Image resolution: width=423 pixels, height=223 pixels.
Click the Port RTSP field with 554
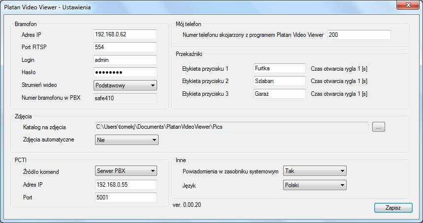pyautogui.click(x=125, y=47)
